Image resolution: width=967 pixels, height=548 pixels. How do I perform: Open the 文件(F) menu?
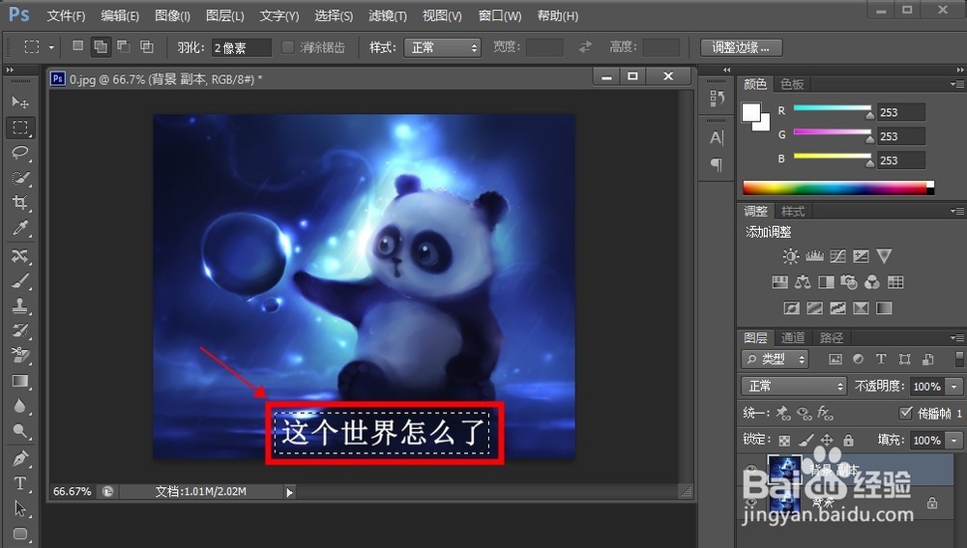click(66, 16)
